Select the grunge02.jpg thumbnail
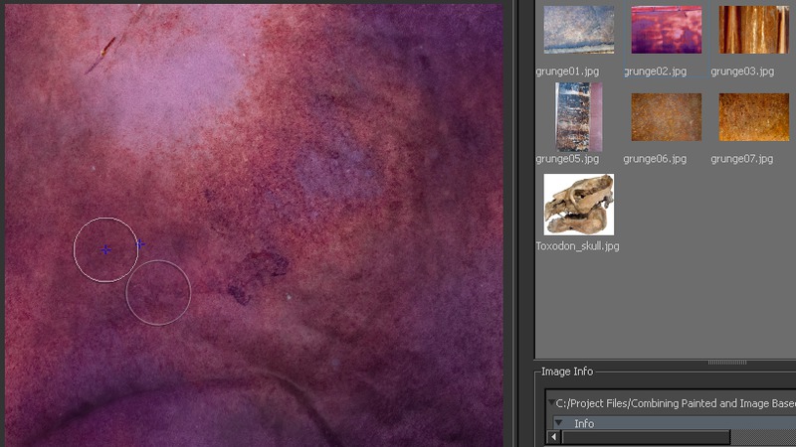This screenshot has width=796, height=447. click(666, 30)
